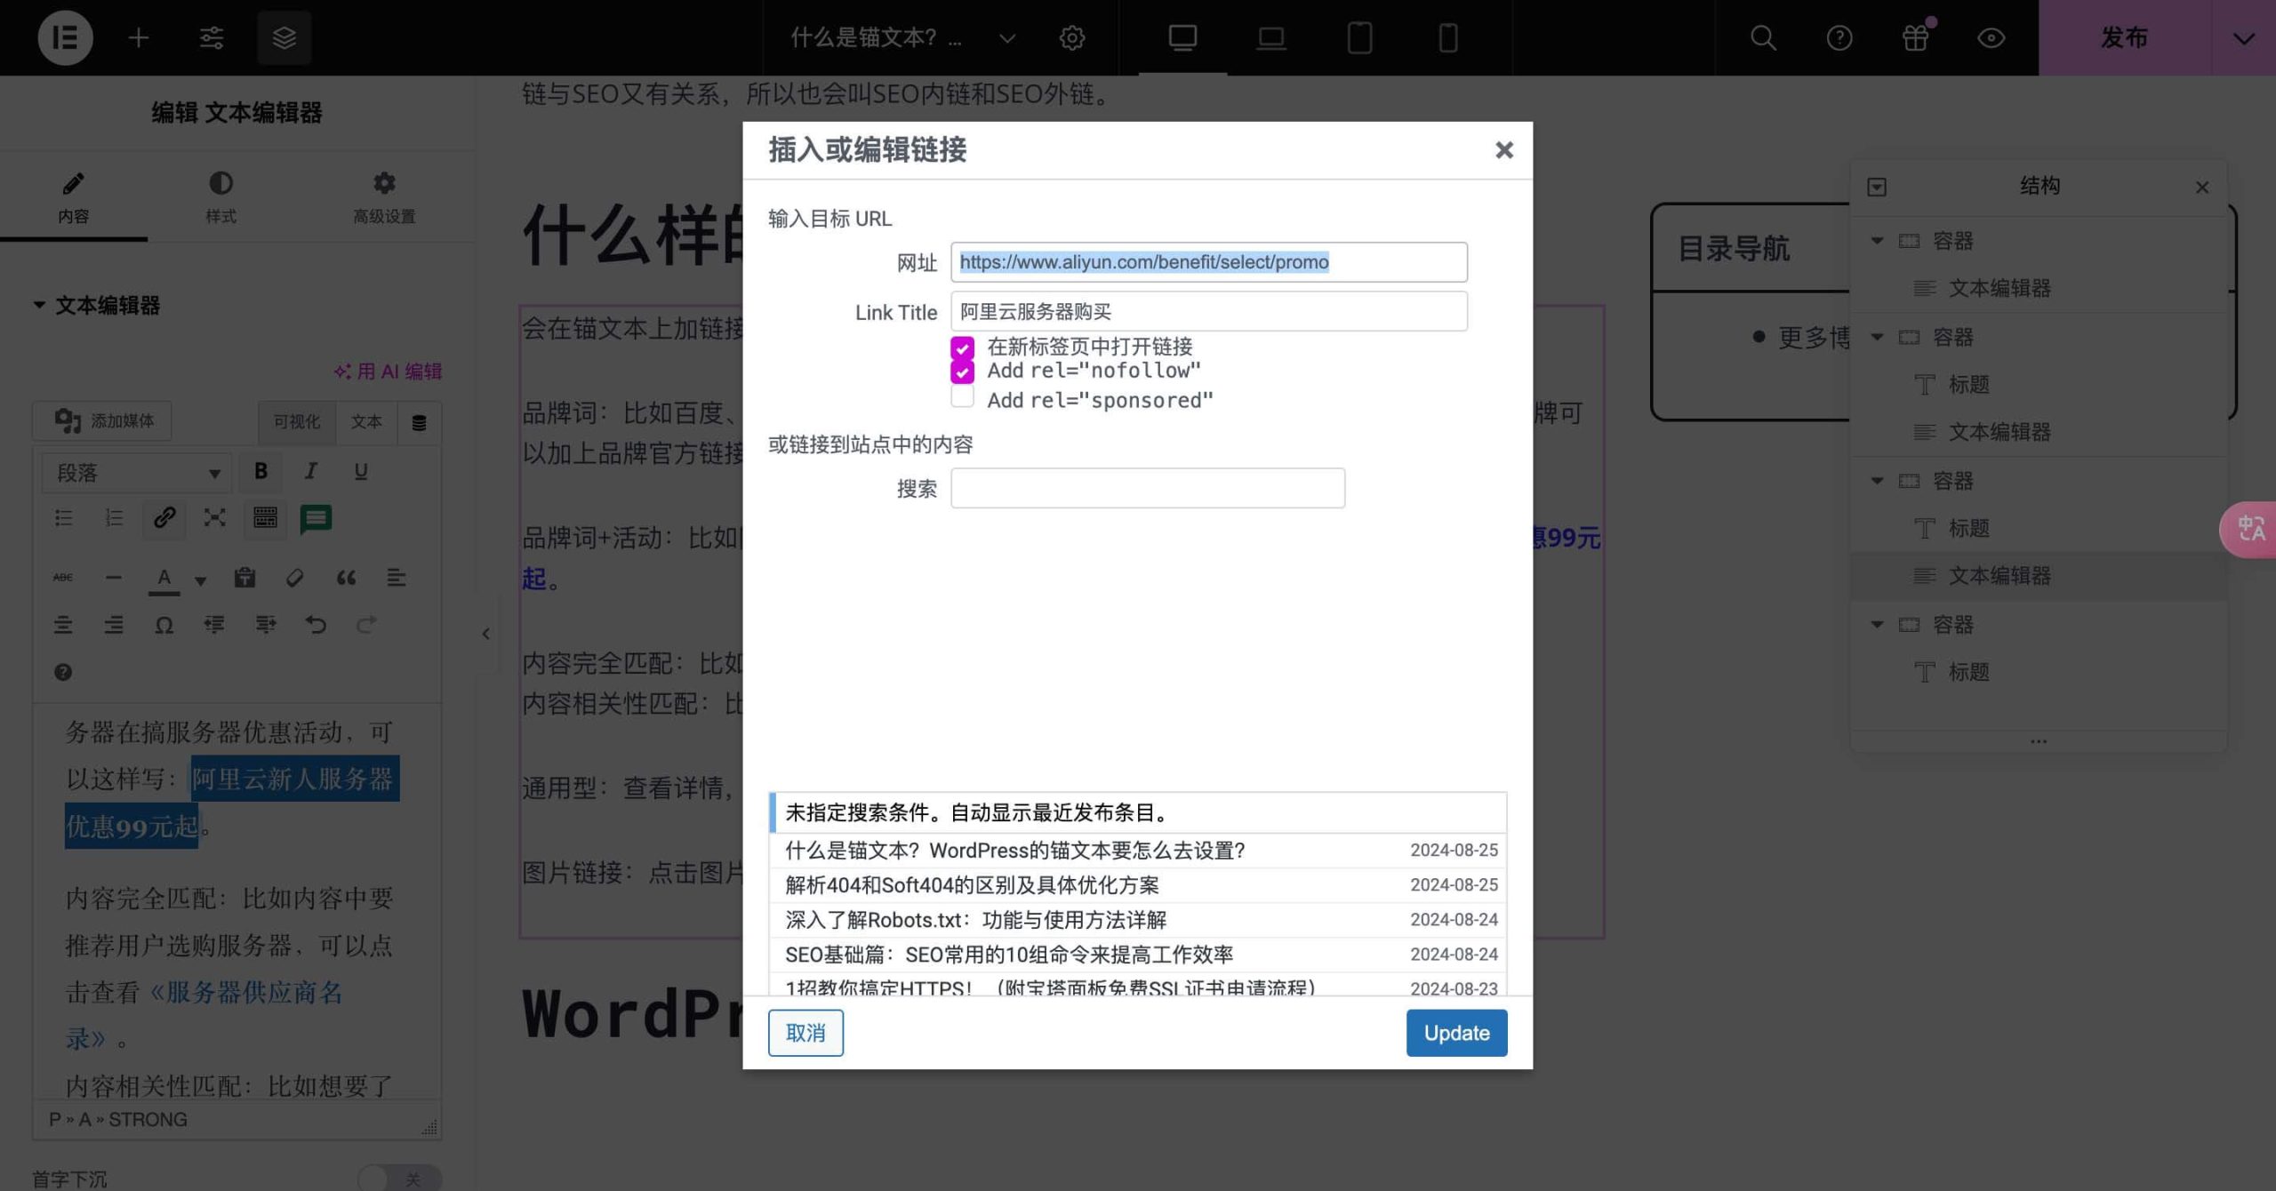The height and width of the screenshot is (1191, 2276).
Task: Click 用 AI 编辑 link
Action: tap(389, 372)
